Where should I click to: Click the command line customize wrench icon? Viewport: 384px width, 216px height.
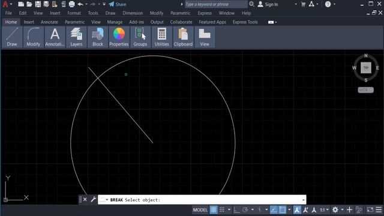click(x=93, y=199)
